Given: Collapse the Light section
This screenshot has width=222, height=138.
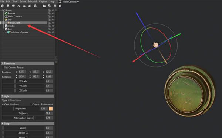Looking at the screenshot, I should pos(3,96).
